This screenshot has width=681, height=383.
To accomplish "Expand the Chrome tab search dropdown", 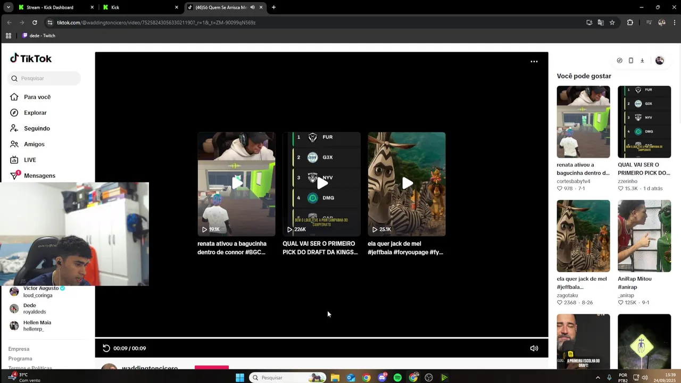I will point(8,7).
